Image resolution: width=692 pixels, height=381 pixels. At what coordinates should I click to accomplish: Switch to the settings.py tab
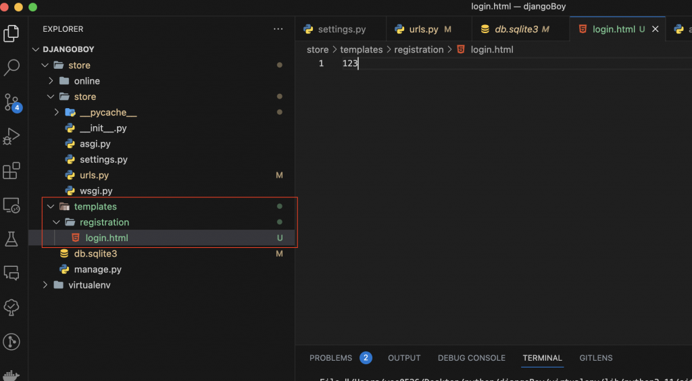pyautogui.click(x=341, y=29)
